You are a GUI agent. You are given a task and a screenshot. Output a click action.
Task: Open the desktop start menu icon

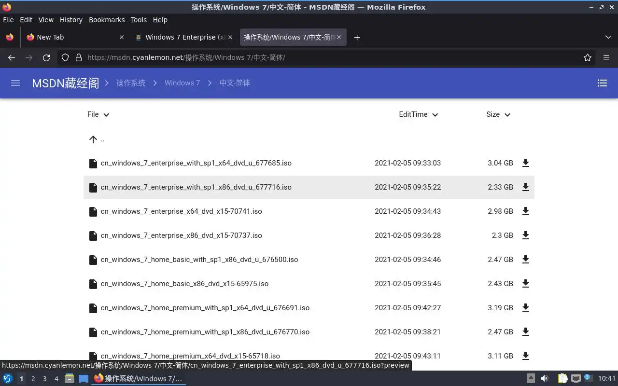tap(8, 379)
